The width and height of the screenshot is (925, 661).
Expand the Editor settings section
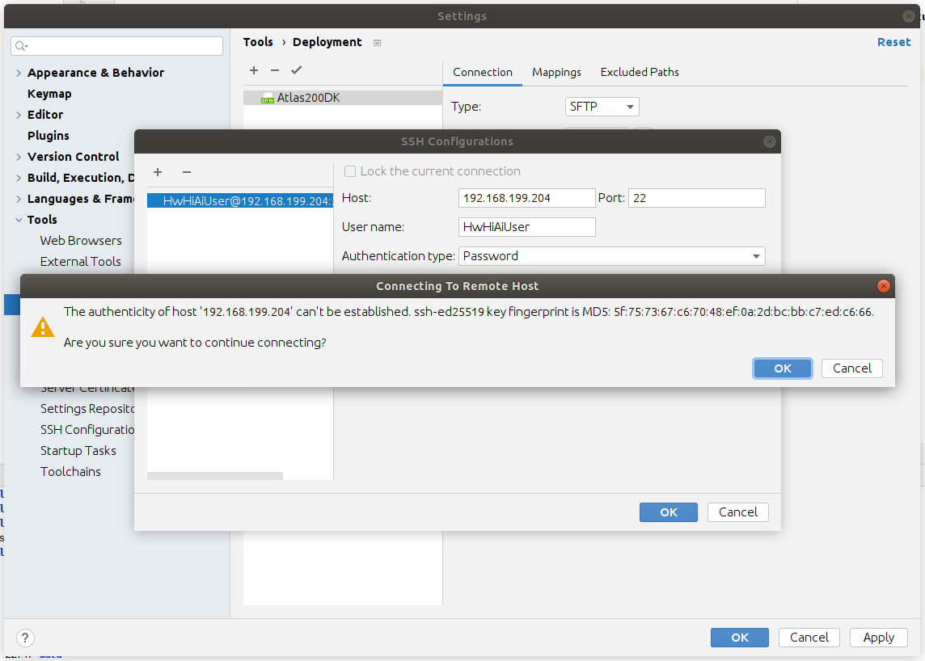[19, 115]
